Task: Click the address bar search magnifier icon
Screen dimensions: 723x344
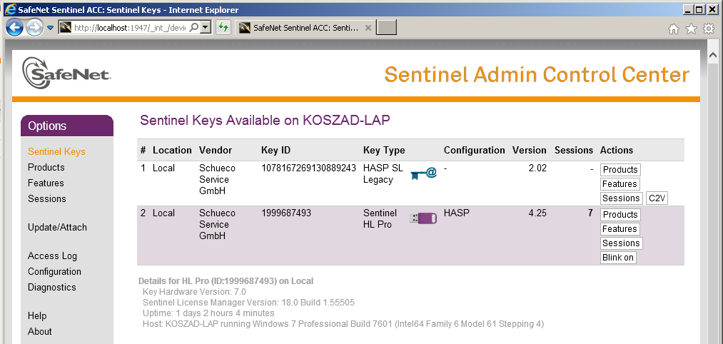Action: tap(194, 28)
